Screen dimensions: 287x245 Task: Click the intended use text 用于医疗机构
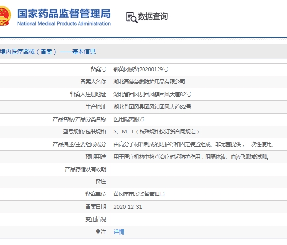pos(191,157)
